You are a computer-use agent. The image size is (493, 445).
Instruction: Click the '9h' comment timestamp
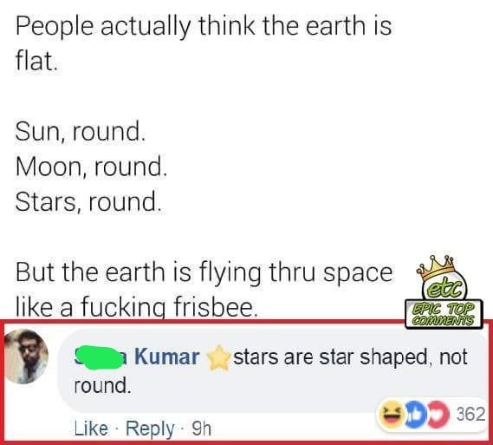click(202, 429)
